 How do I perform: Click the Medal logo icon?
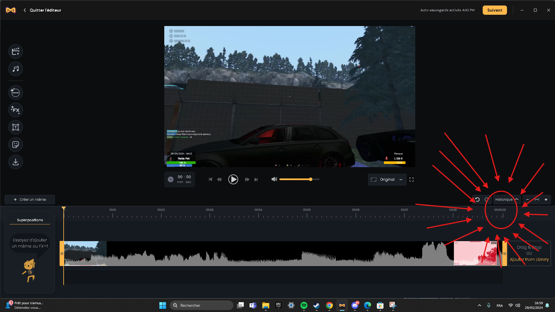(11, 10)
